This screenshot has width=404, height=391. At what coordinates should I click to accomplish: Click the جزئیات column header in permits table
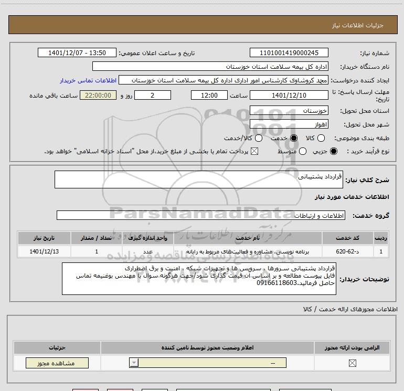click(57, 347)
